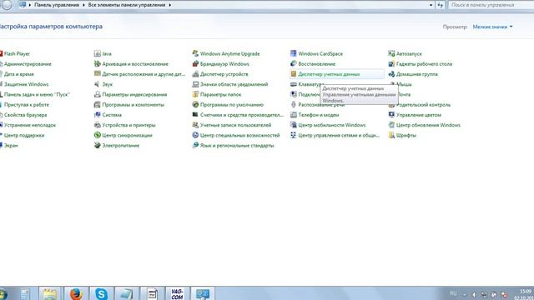The image size is (534, 300).
Task: Open Архивация и восстановление
Action: pyautogui.click(x=131, y=64)
